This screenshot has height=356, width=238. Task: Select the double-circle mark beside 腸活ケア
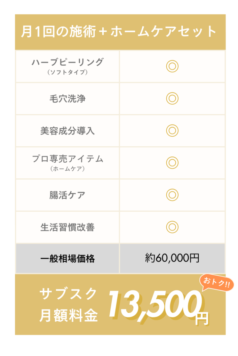(172, 195)
